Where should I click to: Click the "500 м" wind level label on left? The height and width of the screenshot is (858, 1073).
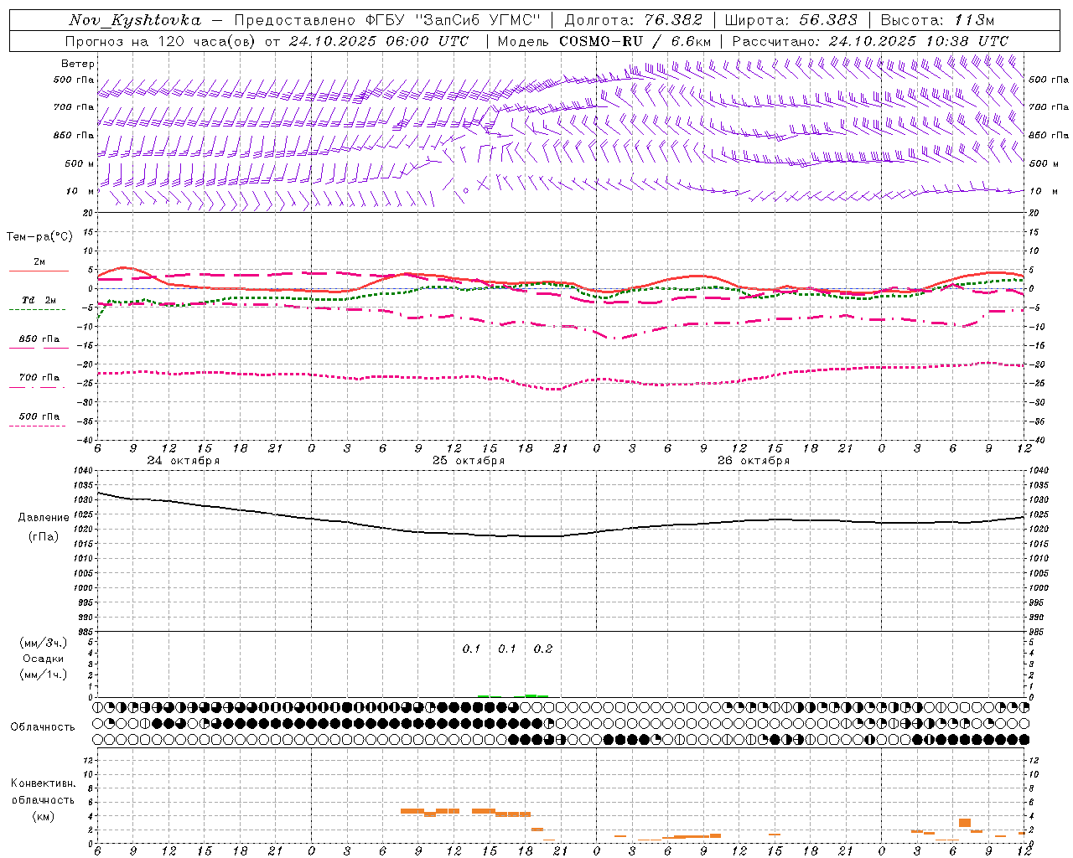point(80,163)
